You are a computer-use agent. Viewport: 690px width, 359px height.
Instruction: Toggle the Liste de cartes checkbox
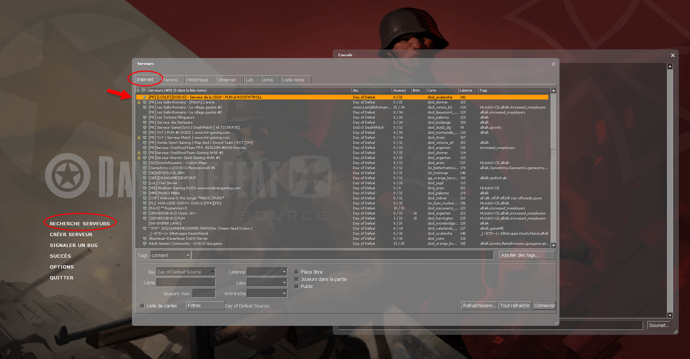[142, 306]
